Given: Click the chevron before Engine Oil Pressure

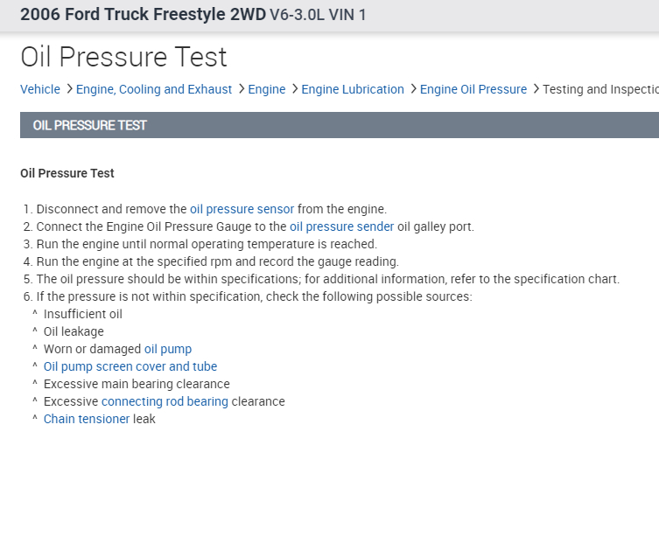Looking at the screenshot, I should pos(413,89).
